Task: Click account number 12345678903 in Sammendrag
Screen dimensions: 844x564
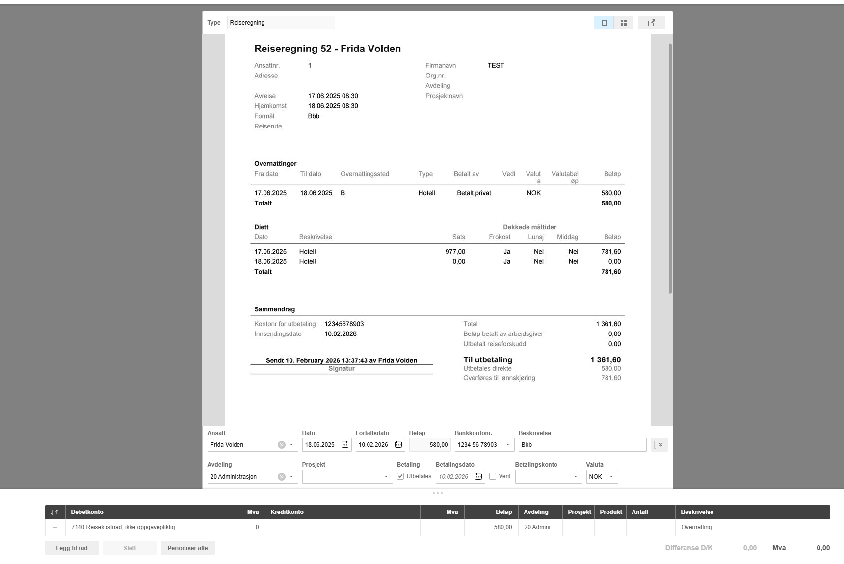Action: click(344, 324)
